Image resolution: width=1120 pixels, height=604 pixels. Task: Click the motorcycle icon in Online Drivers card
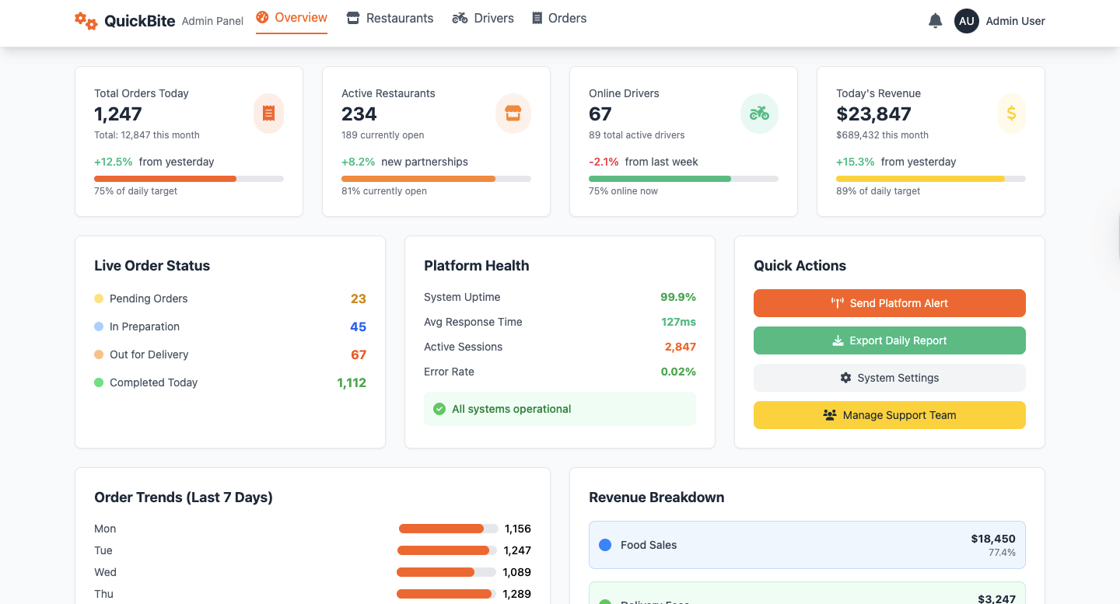759,113
